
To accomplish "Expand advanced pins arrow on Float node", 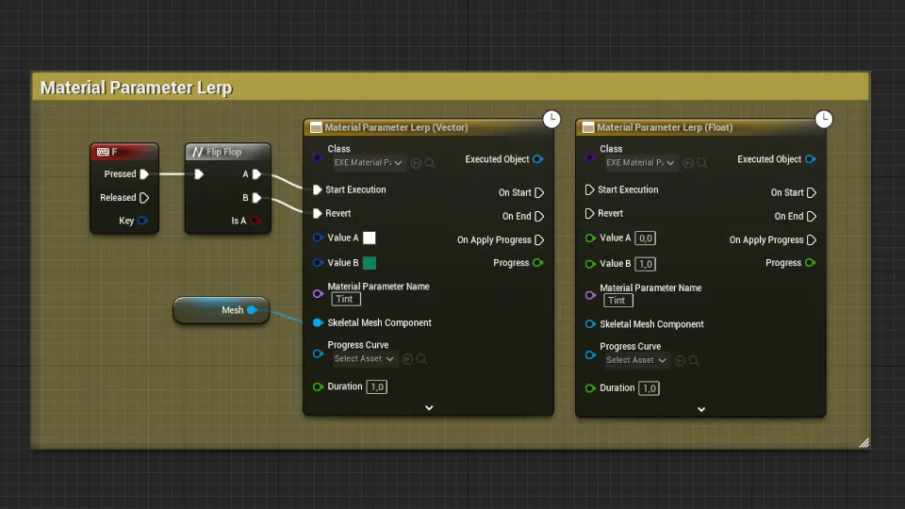I will point(701,410).
